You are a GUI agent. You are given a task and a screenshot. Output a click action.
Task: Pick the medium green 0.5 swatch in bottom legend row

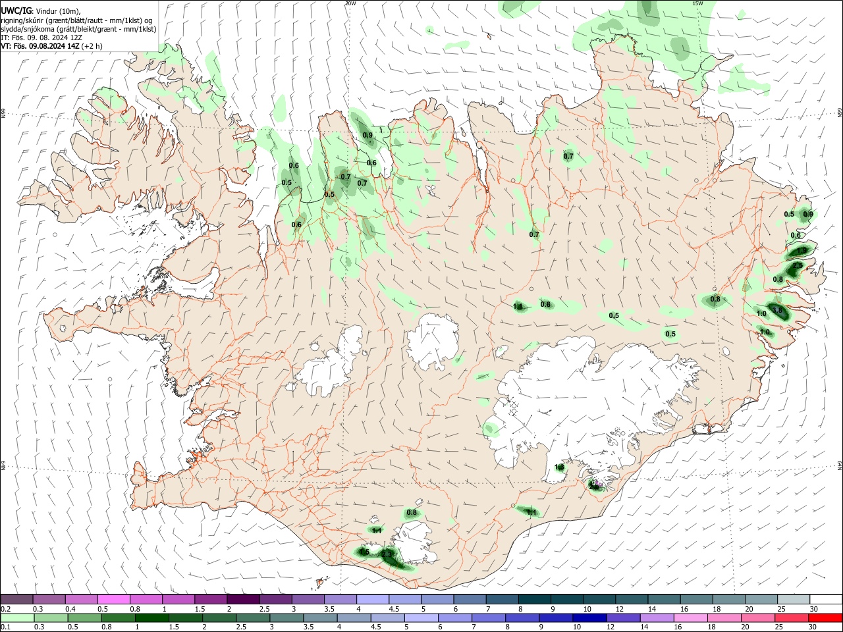tap(84, 618)
